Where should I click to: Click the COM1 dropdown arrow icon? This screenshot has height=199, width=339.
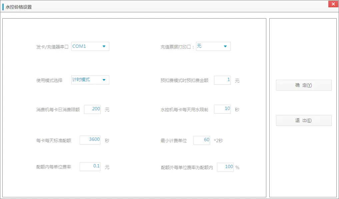pos(104,46)
